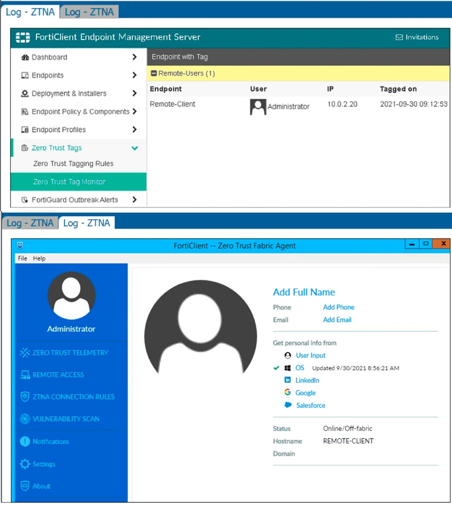Open Zero Trust Tagging Rules

[x=73, y=164]
